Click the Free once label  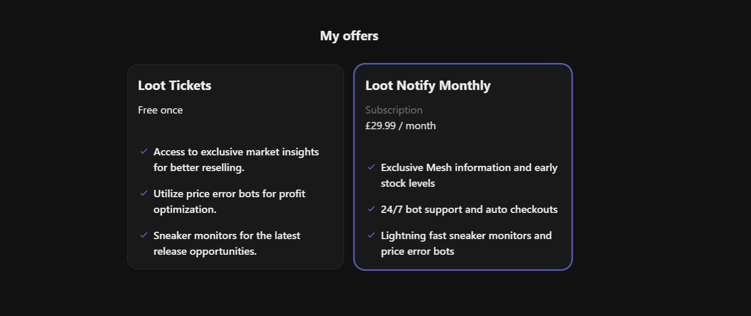(160, 110)
